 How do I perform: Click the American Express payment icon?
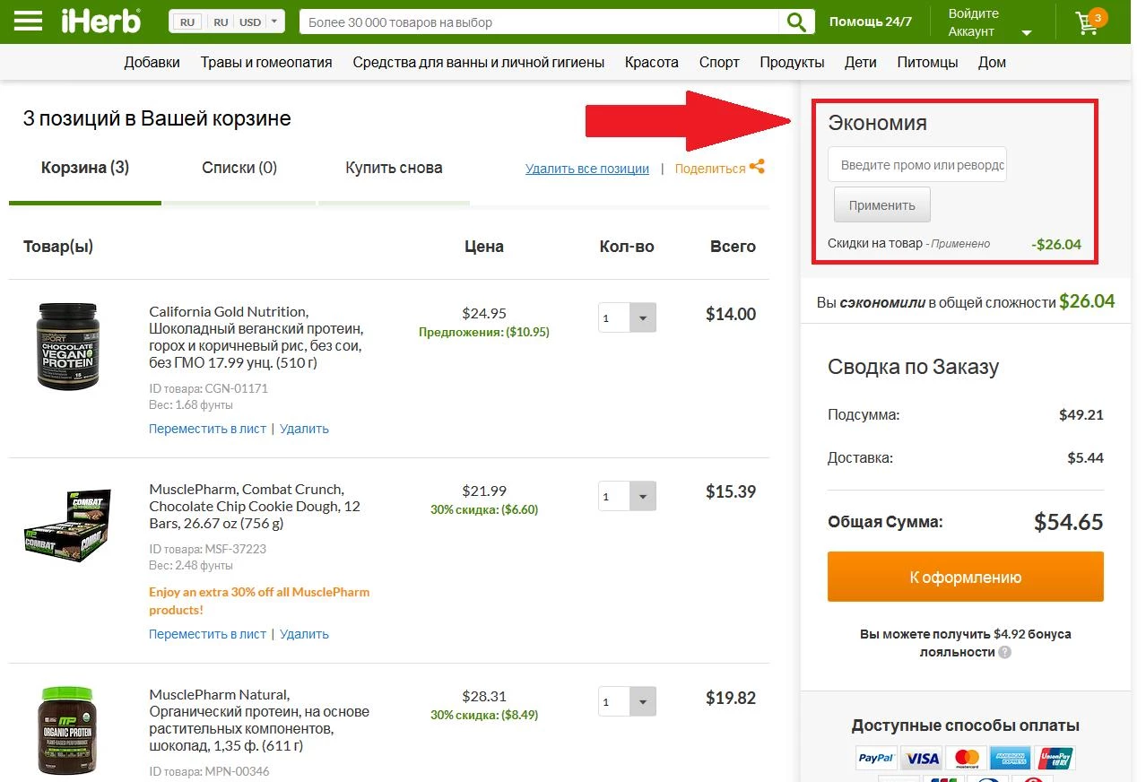pyautogui.click(x=1011, y=758)
